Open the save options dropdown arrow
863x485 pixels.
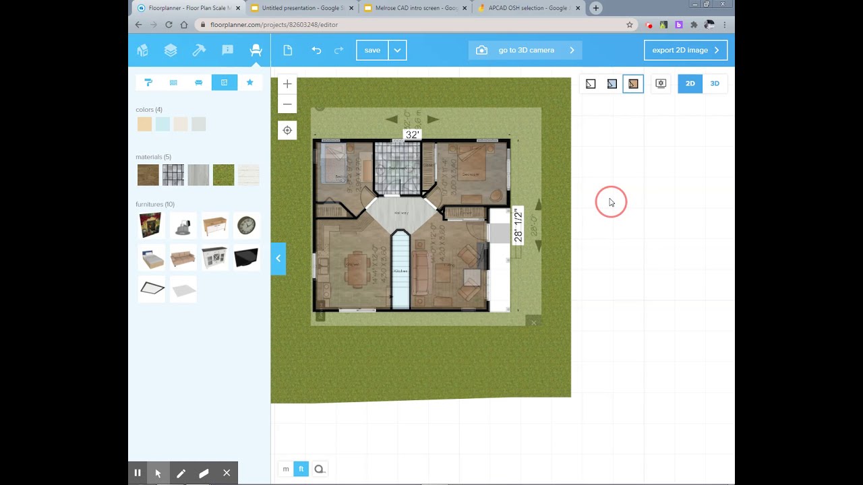point(398,51)
